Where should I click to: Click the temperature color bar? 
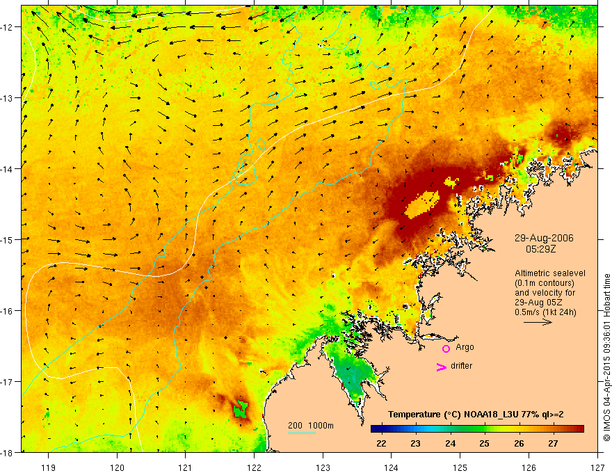[477, 429]
